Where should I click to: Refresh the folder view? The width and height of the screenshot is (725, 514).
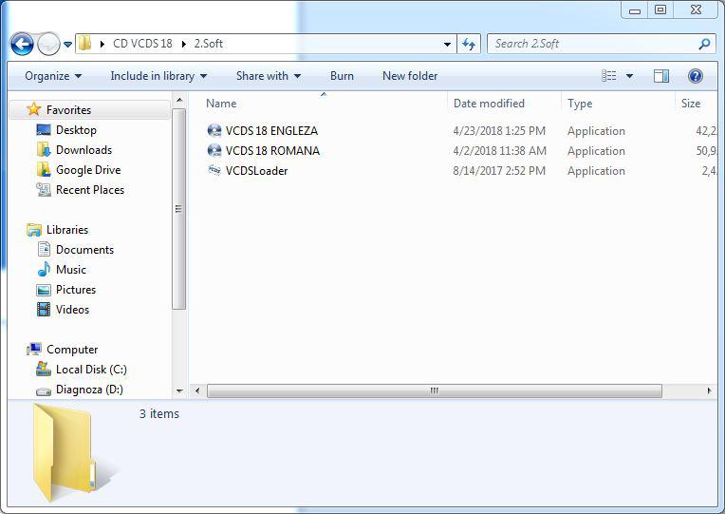click(x=469, y=44)
